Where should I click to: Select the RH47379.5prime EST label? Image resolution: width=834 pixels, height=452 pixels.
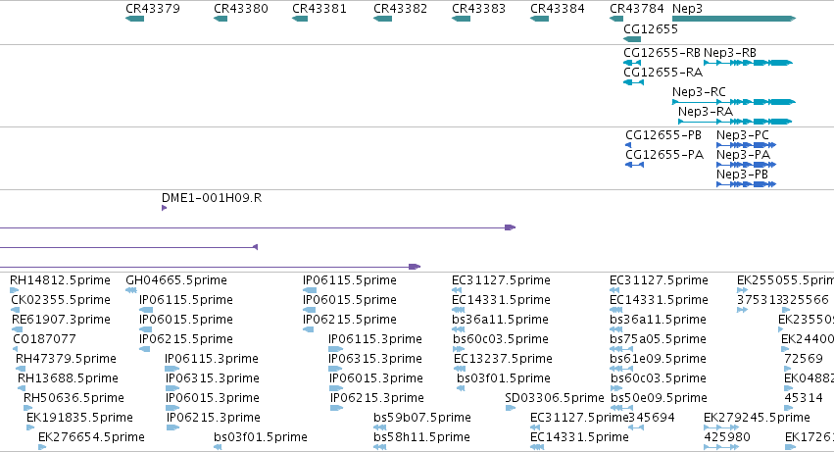click(x=66, y=359)
